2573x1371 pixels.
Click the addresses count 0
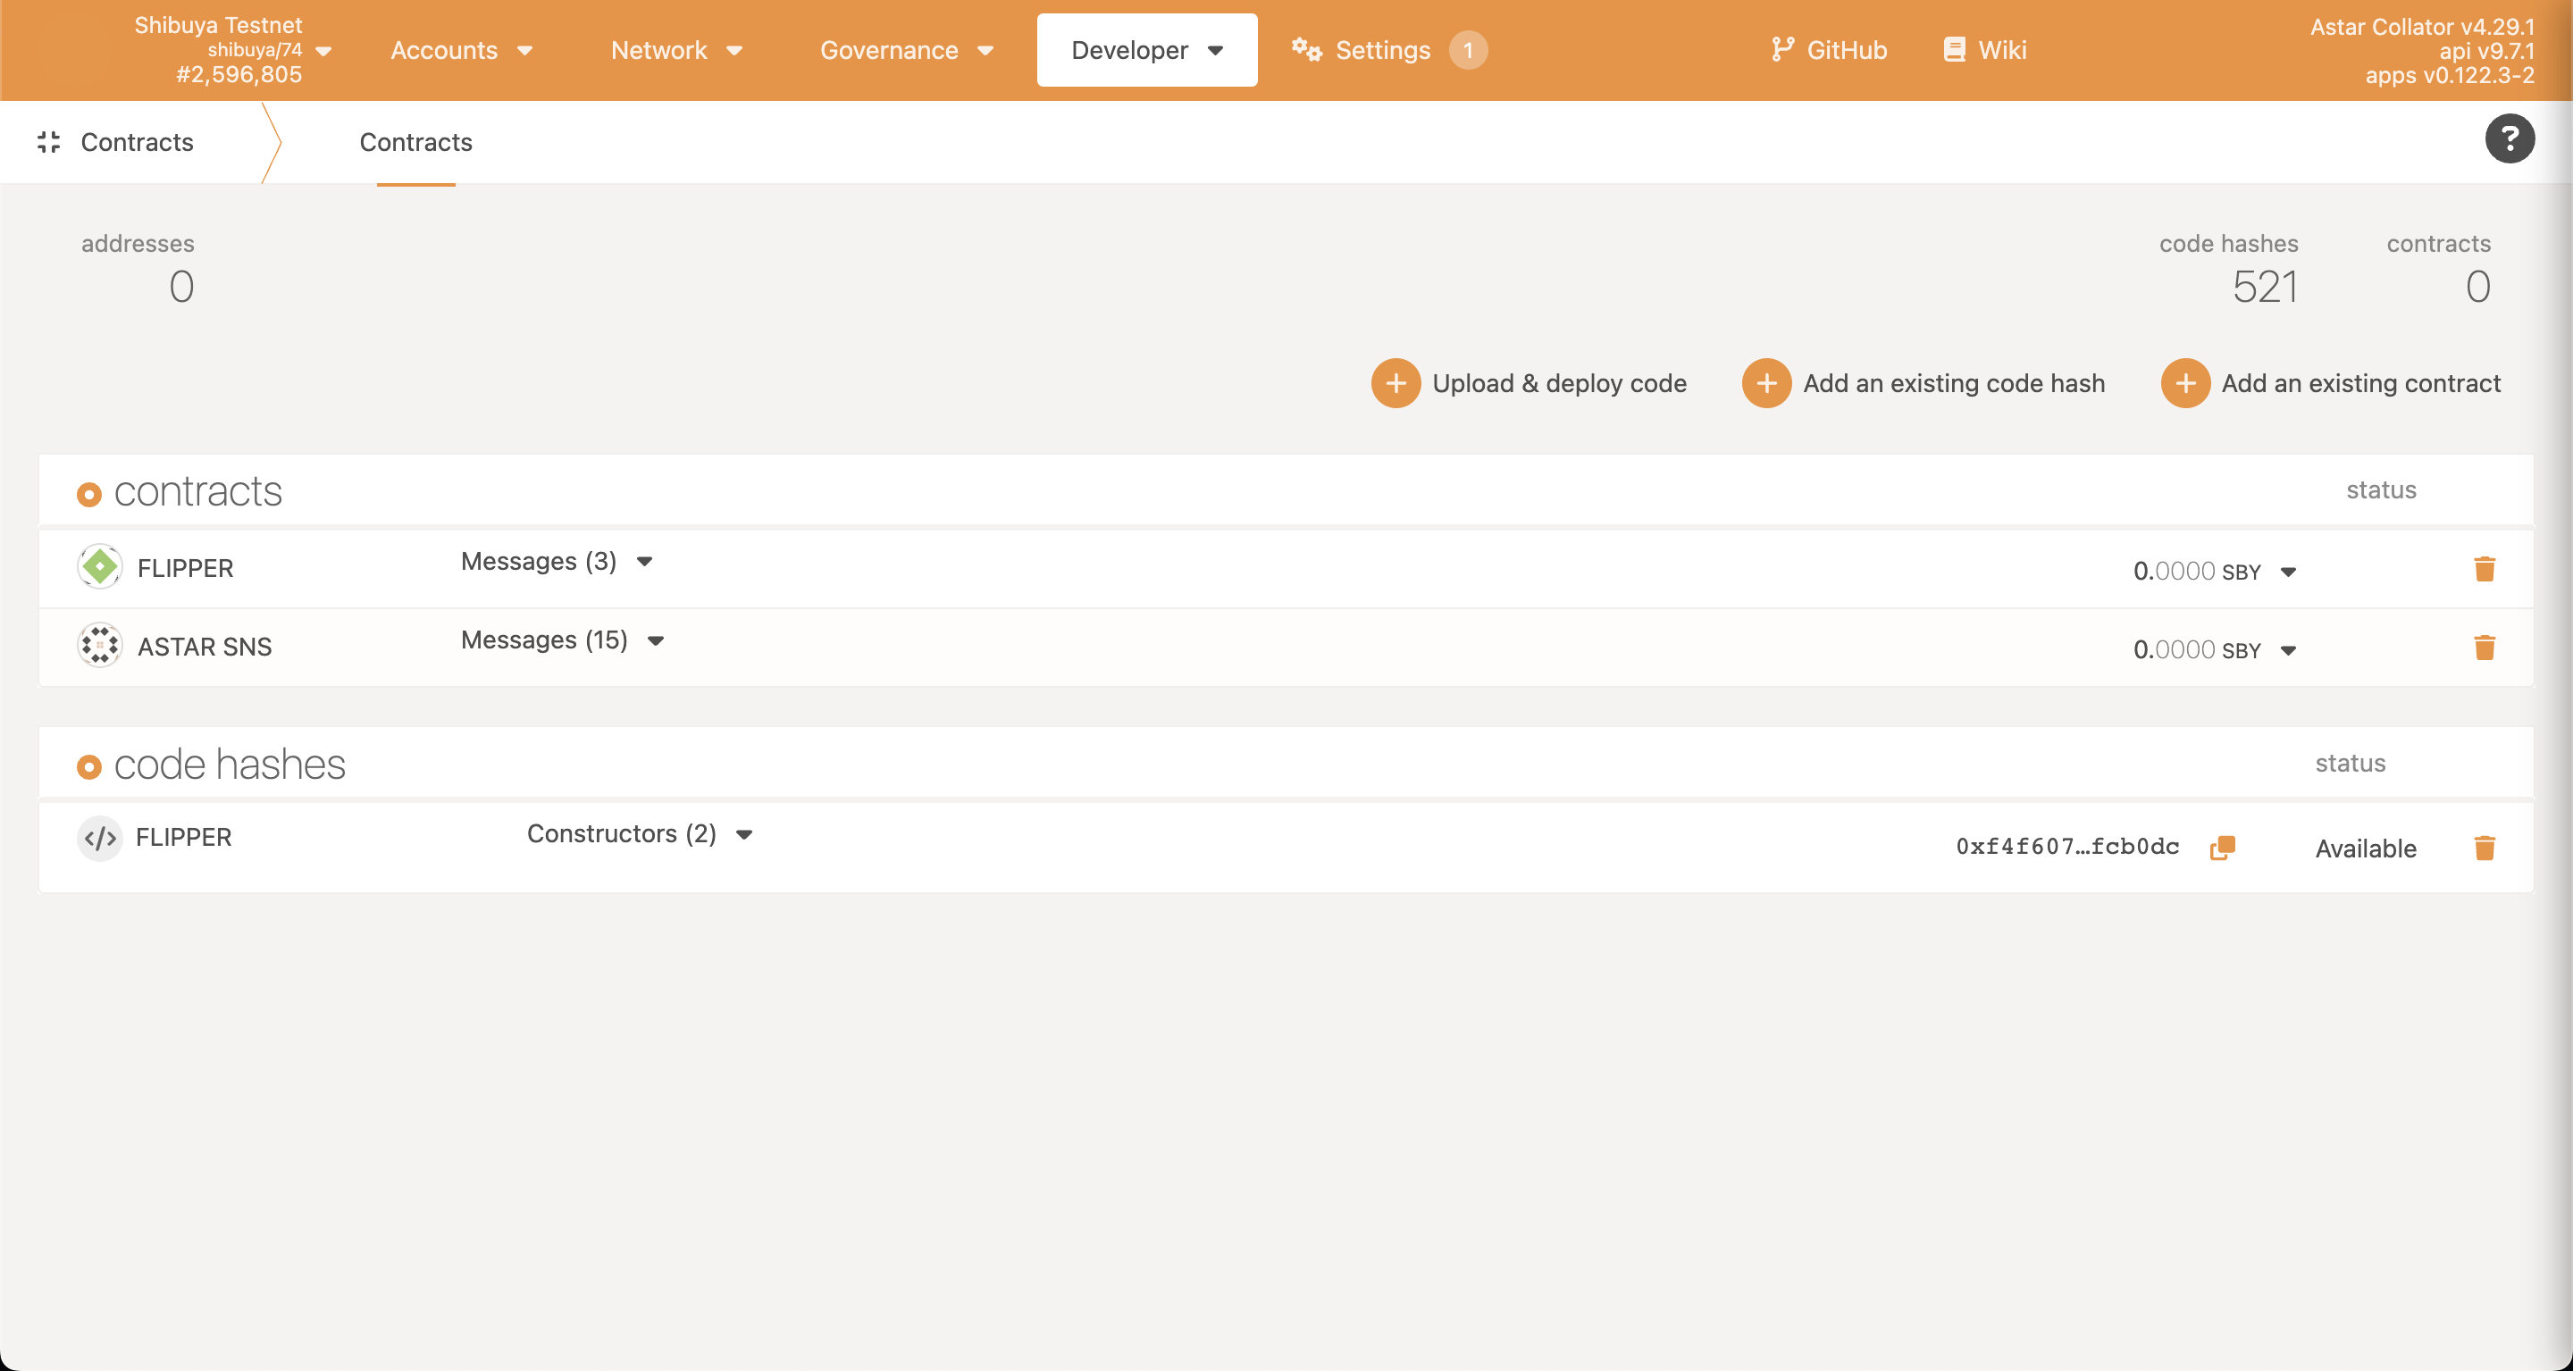(180, 288)
